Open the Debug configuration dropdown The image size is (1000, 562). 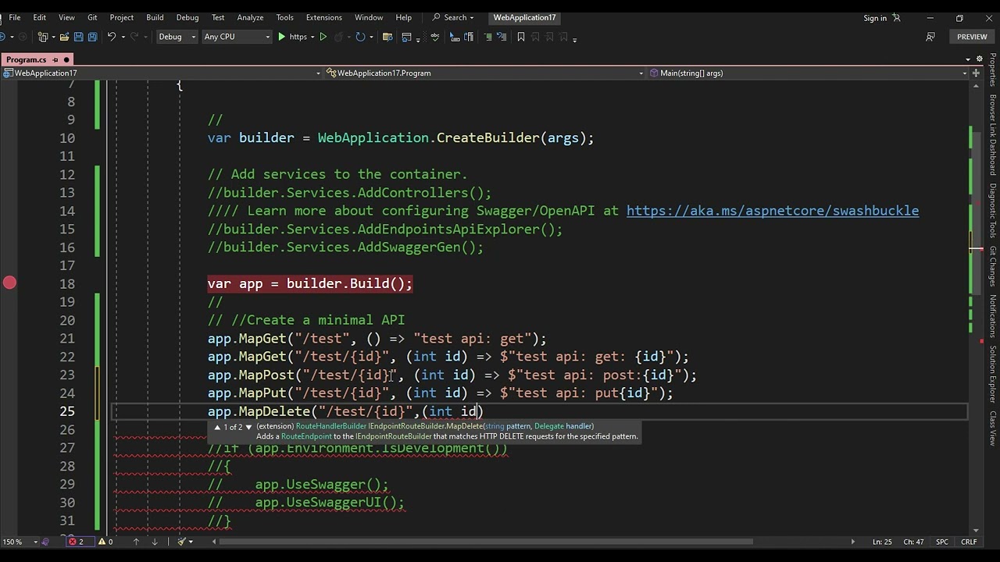tap(177, 37)
